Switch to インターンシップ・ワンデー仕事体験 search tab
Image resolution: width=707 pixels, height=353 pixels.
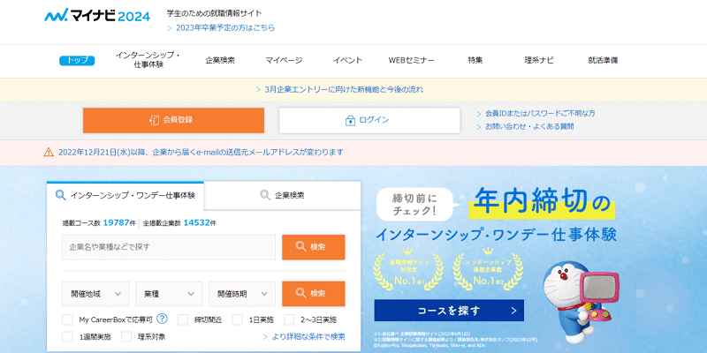point(125,195)
